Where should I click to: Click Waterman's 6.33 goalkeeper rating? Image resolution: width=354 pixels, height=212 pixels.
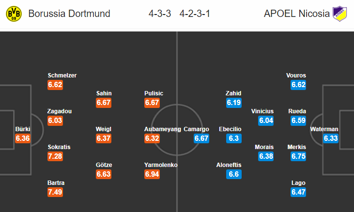pos(331,138)
